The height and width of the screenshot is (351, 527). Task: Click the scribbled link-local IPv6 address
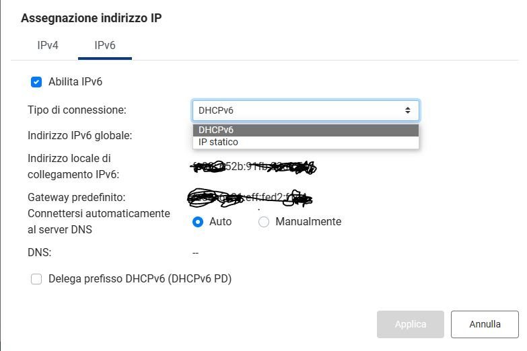[254, 167]
